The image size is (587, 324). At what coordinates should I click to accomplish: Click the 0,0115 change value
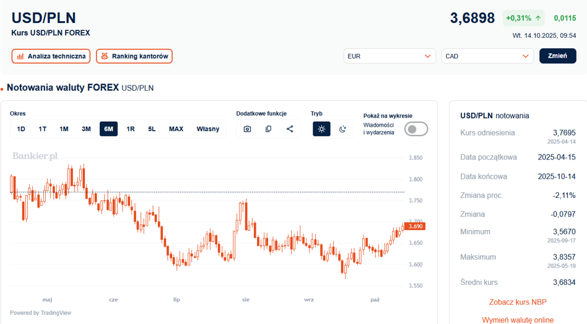pos(565,18)
